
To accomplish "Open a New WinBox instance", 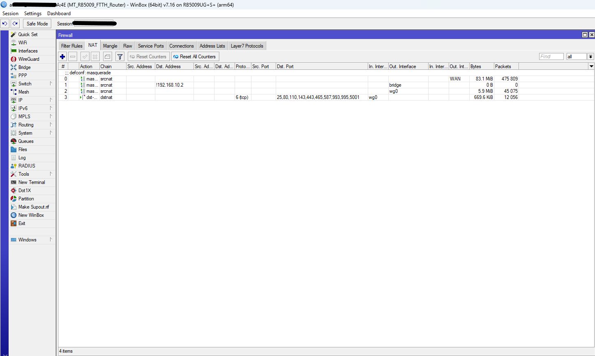I will 31,215.
